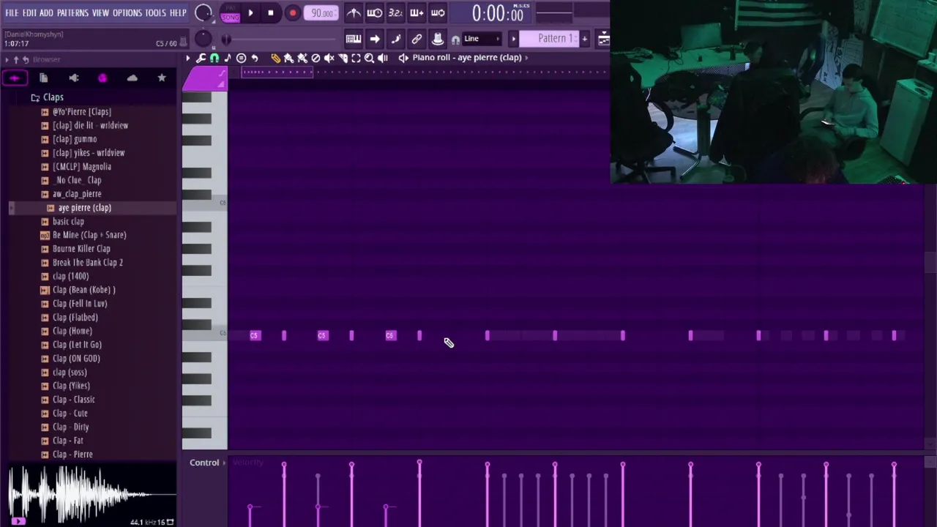Image resolution: width=937 pixels, height=527 pixels.
Task: Click speaker icon left of Piano roll title
Action: pyautogui.click(x=403, y=58)
